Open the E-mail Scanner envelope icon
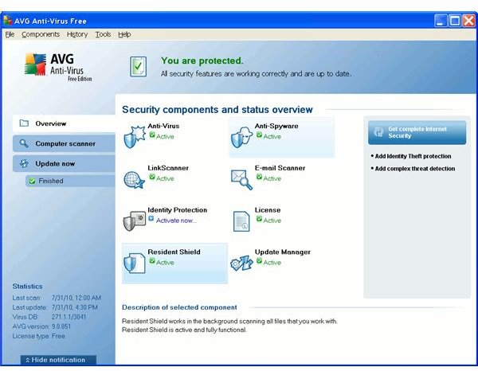478x371 pixels. [x=241, y=180]
